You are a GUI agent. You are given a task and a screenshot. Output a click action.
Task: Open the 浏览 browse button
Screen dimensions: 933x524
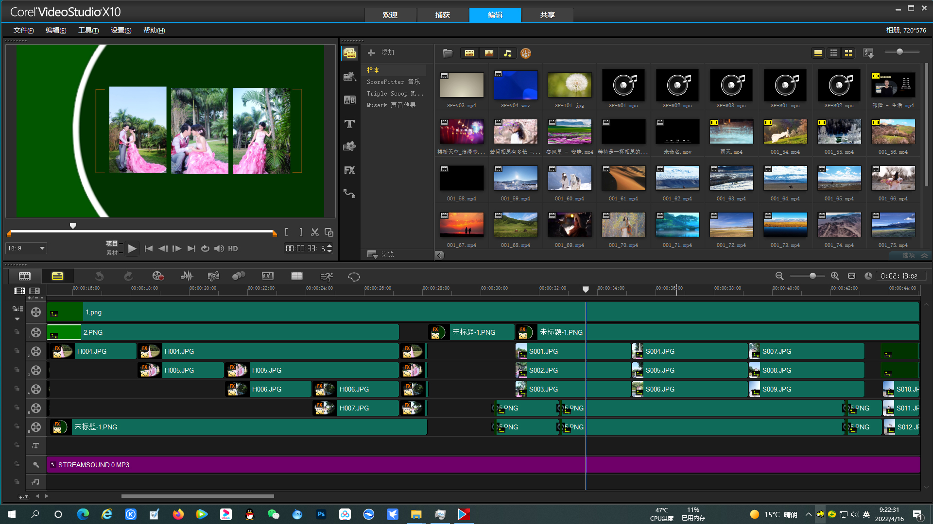pyautogui.click(x=380, y=254)
